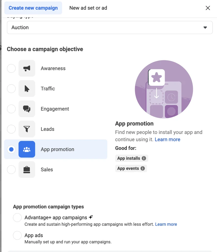This screenshot has width=217, height=252.
Task: Close the campaign creation dialog
Action: click(208, 8)
